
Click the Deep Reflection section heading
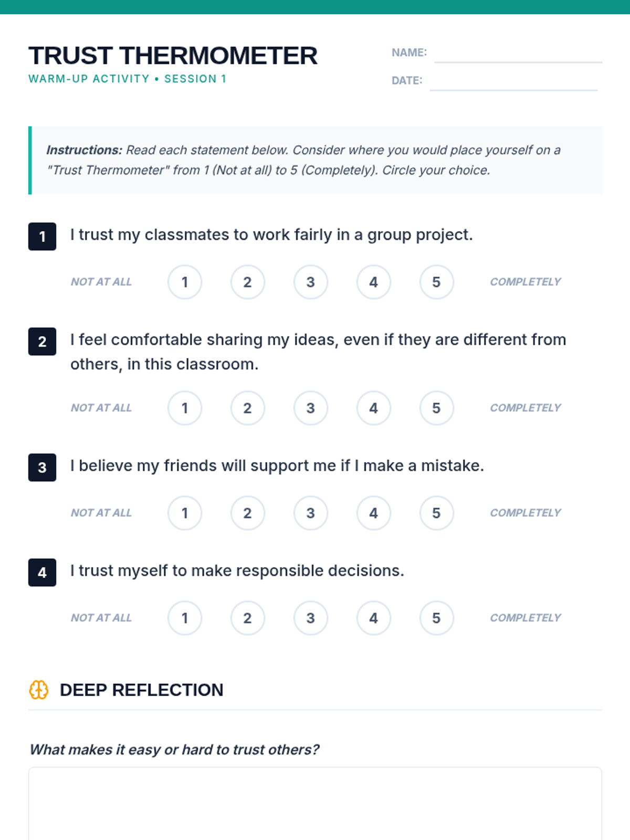click(x=142, y=690)
